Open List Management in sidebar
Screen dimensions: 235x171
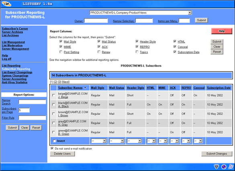click(13, 42)
